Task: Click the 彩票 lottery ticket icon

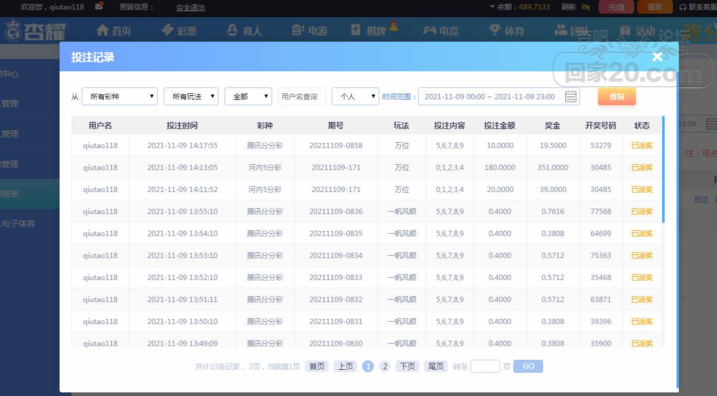Action: point(167,30)
